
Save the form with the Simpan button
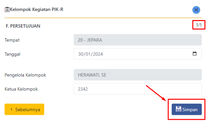coord(187,109)
